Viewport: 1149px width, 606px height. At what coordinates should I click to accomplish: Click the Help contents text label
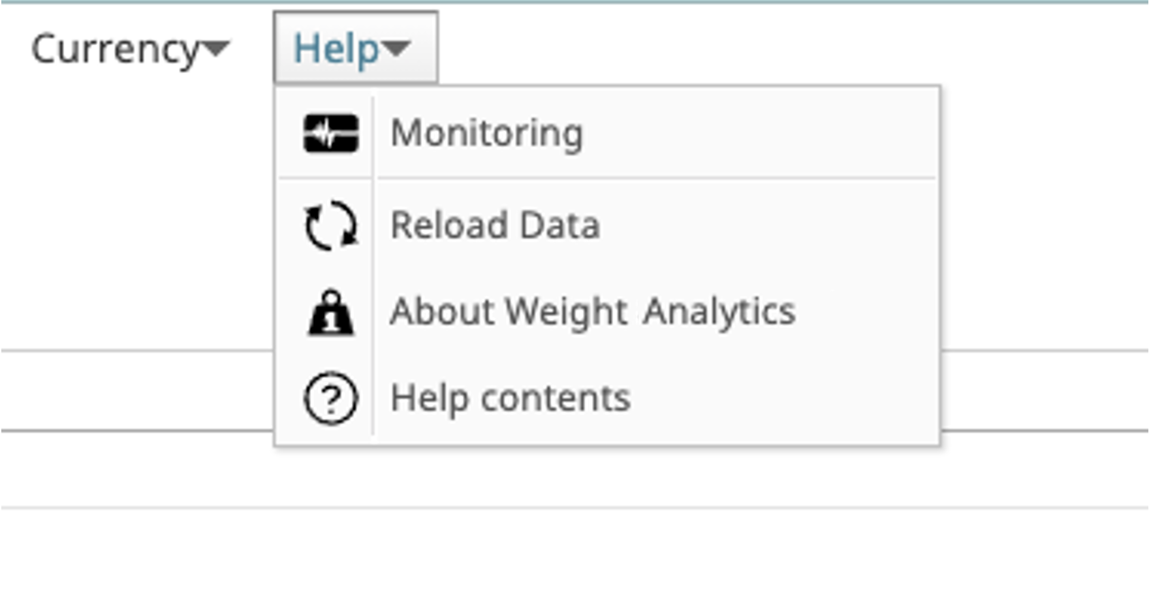click(x=510, y=398)
